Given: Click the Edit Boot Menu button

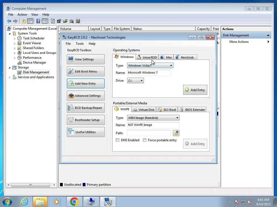Looking at the screenshot, I should [x=86, y=71].
